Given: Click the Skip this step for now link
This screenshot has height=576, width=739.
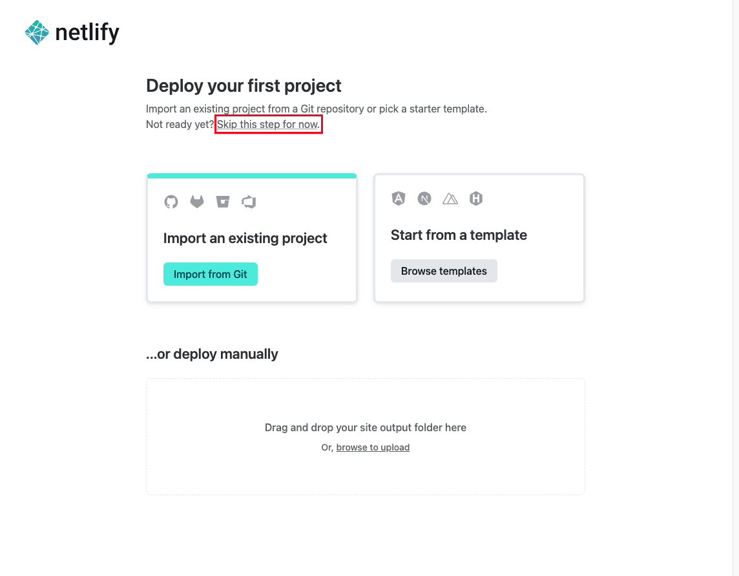Looking at the screenshot, I should tap(268, 124).
